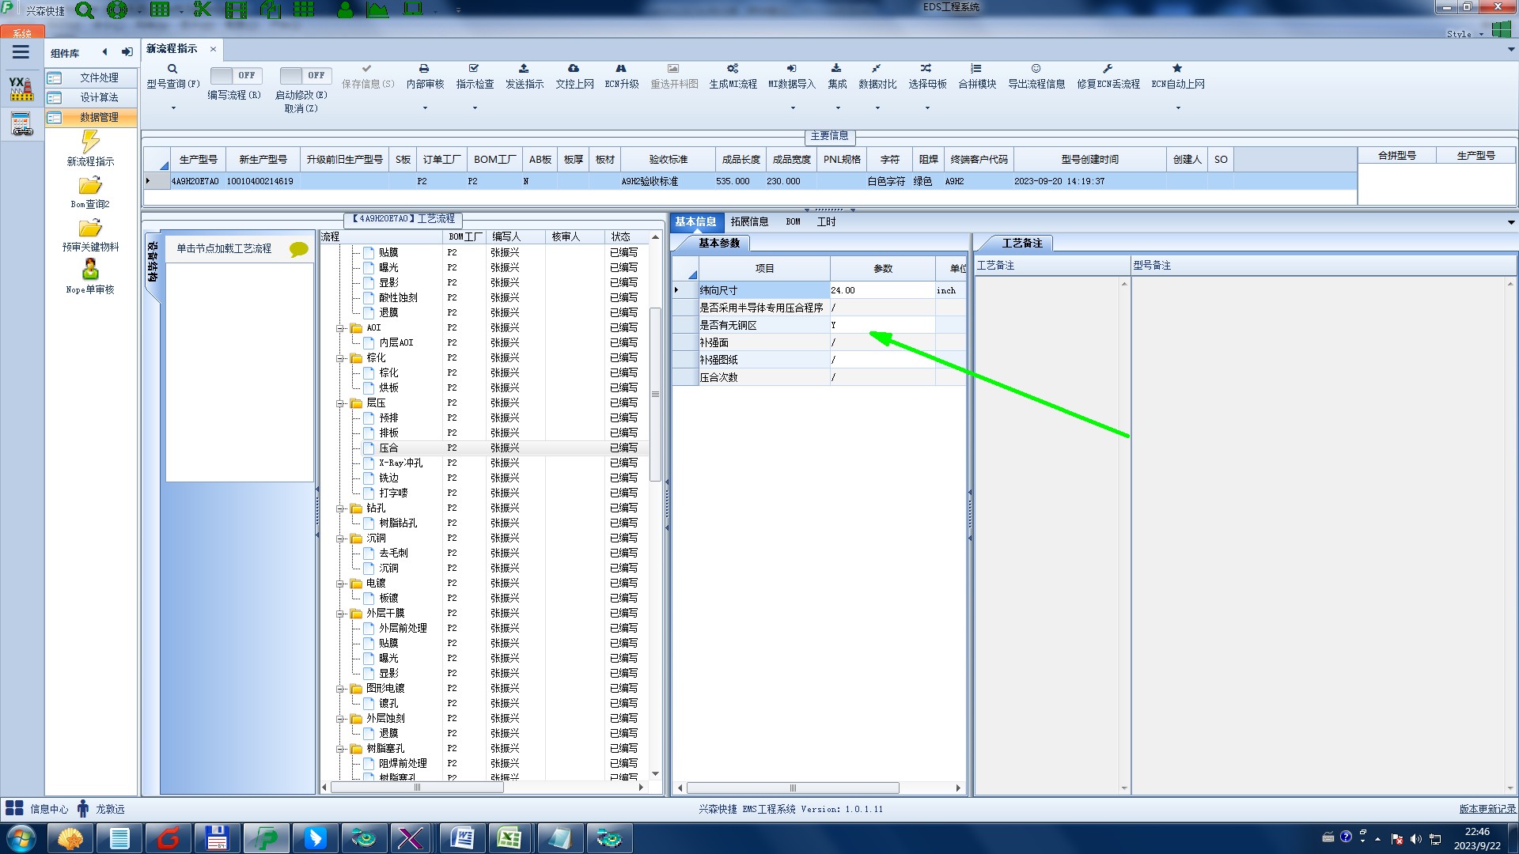This screenshot has height=854, width=1519.
Task: Open the Bom查询2 folder icon
Action: [90, 186]
